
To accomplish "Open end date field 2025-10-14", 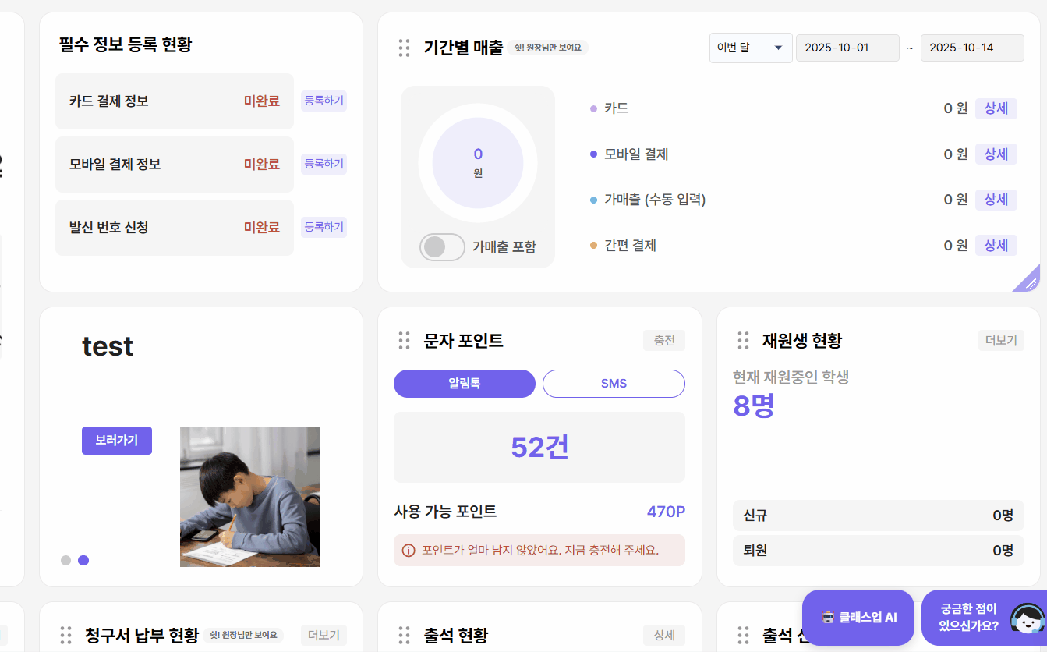I will click(971, 48).
